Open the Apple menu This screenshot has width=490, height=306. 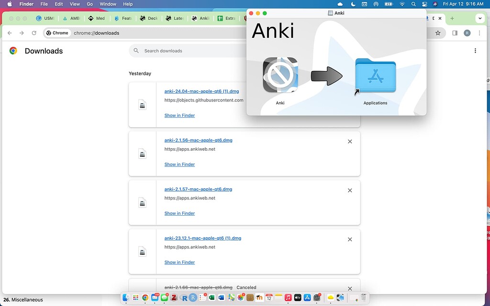(x=10, y=4)
